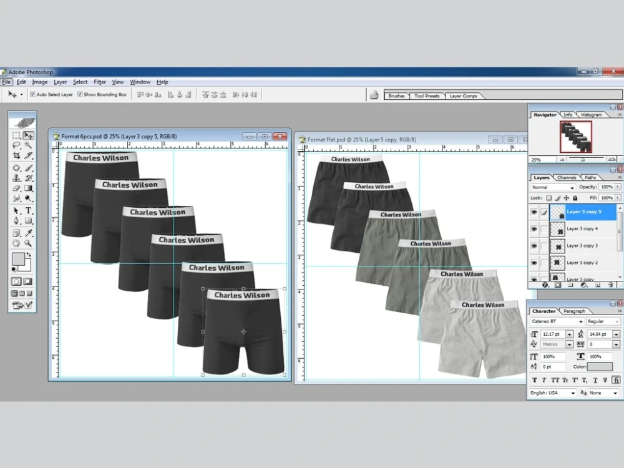624x468 pixels.
Task: Open font size 12.17 pt dropdown
Action: click(570, 334)
